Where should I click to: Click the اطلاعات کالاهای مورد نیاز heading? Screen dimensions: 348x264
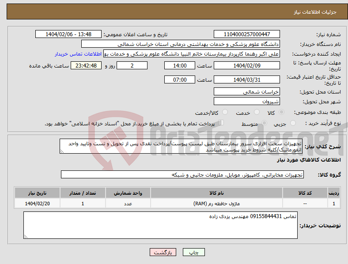pos(309,160)
